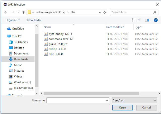Click the back navigation arrow
Image resolution: width=161 pixels, height=114 pixels.
coord(6,12)
